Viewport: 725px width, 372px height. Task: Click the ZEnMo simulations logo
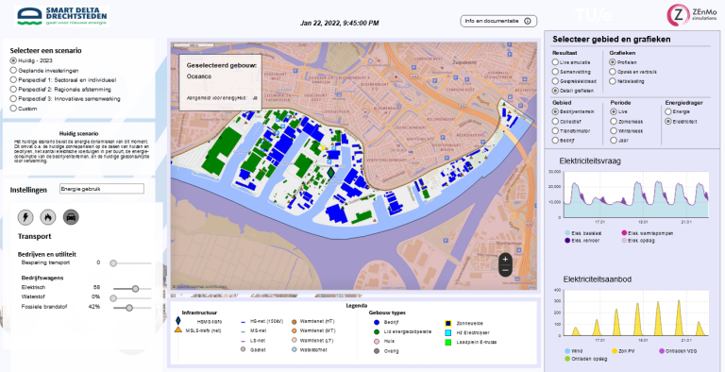tap(692, 15)
